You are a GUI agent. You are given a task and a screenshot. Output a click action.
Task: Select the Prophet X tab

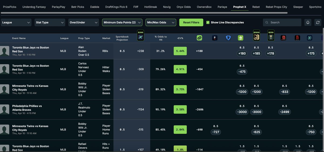point(240,7)
